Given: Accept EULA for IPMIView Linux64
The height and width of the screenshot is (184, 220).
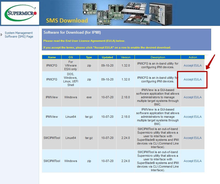Looking at the screenshot, I should pos(193,117).
